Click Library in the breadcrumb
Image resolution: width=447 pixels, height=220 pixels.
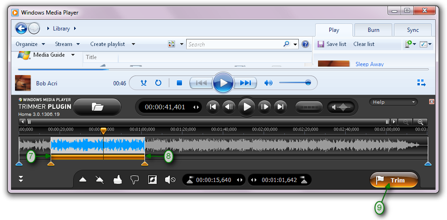(x=61, y=29)
